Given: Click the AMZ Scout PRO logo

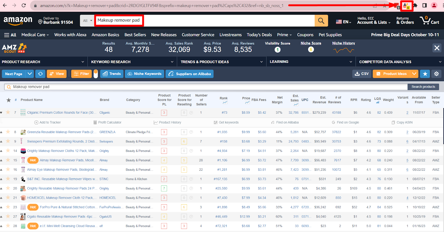Looking at the screenshot, I should point(14,48).
